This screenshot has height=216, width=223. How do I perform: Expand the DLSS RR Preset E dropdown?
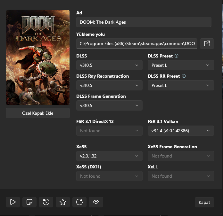coord(180,85)
